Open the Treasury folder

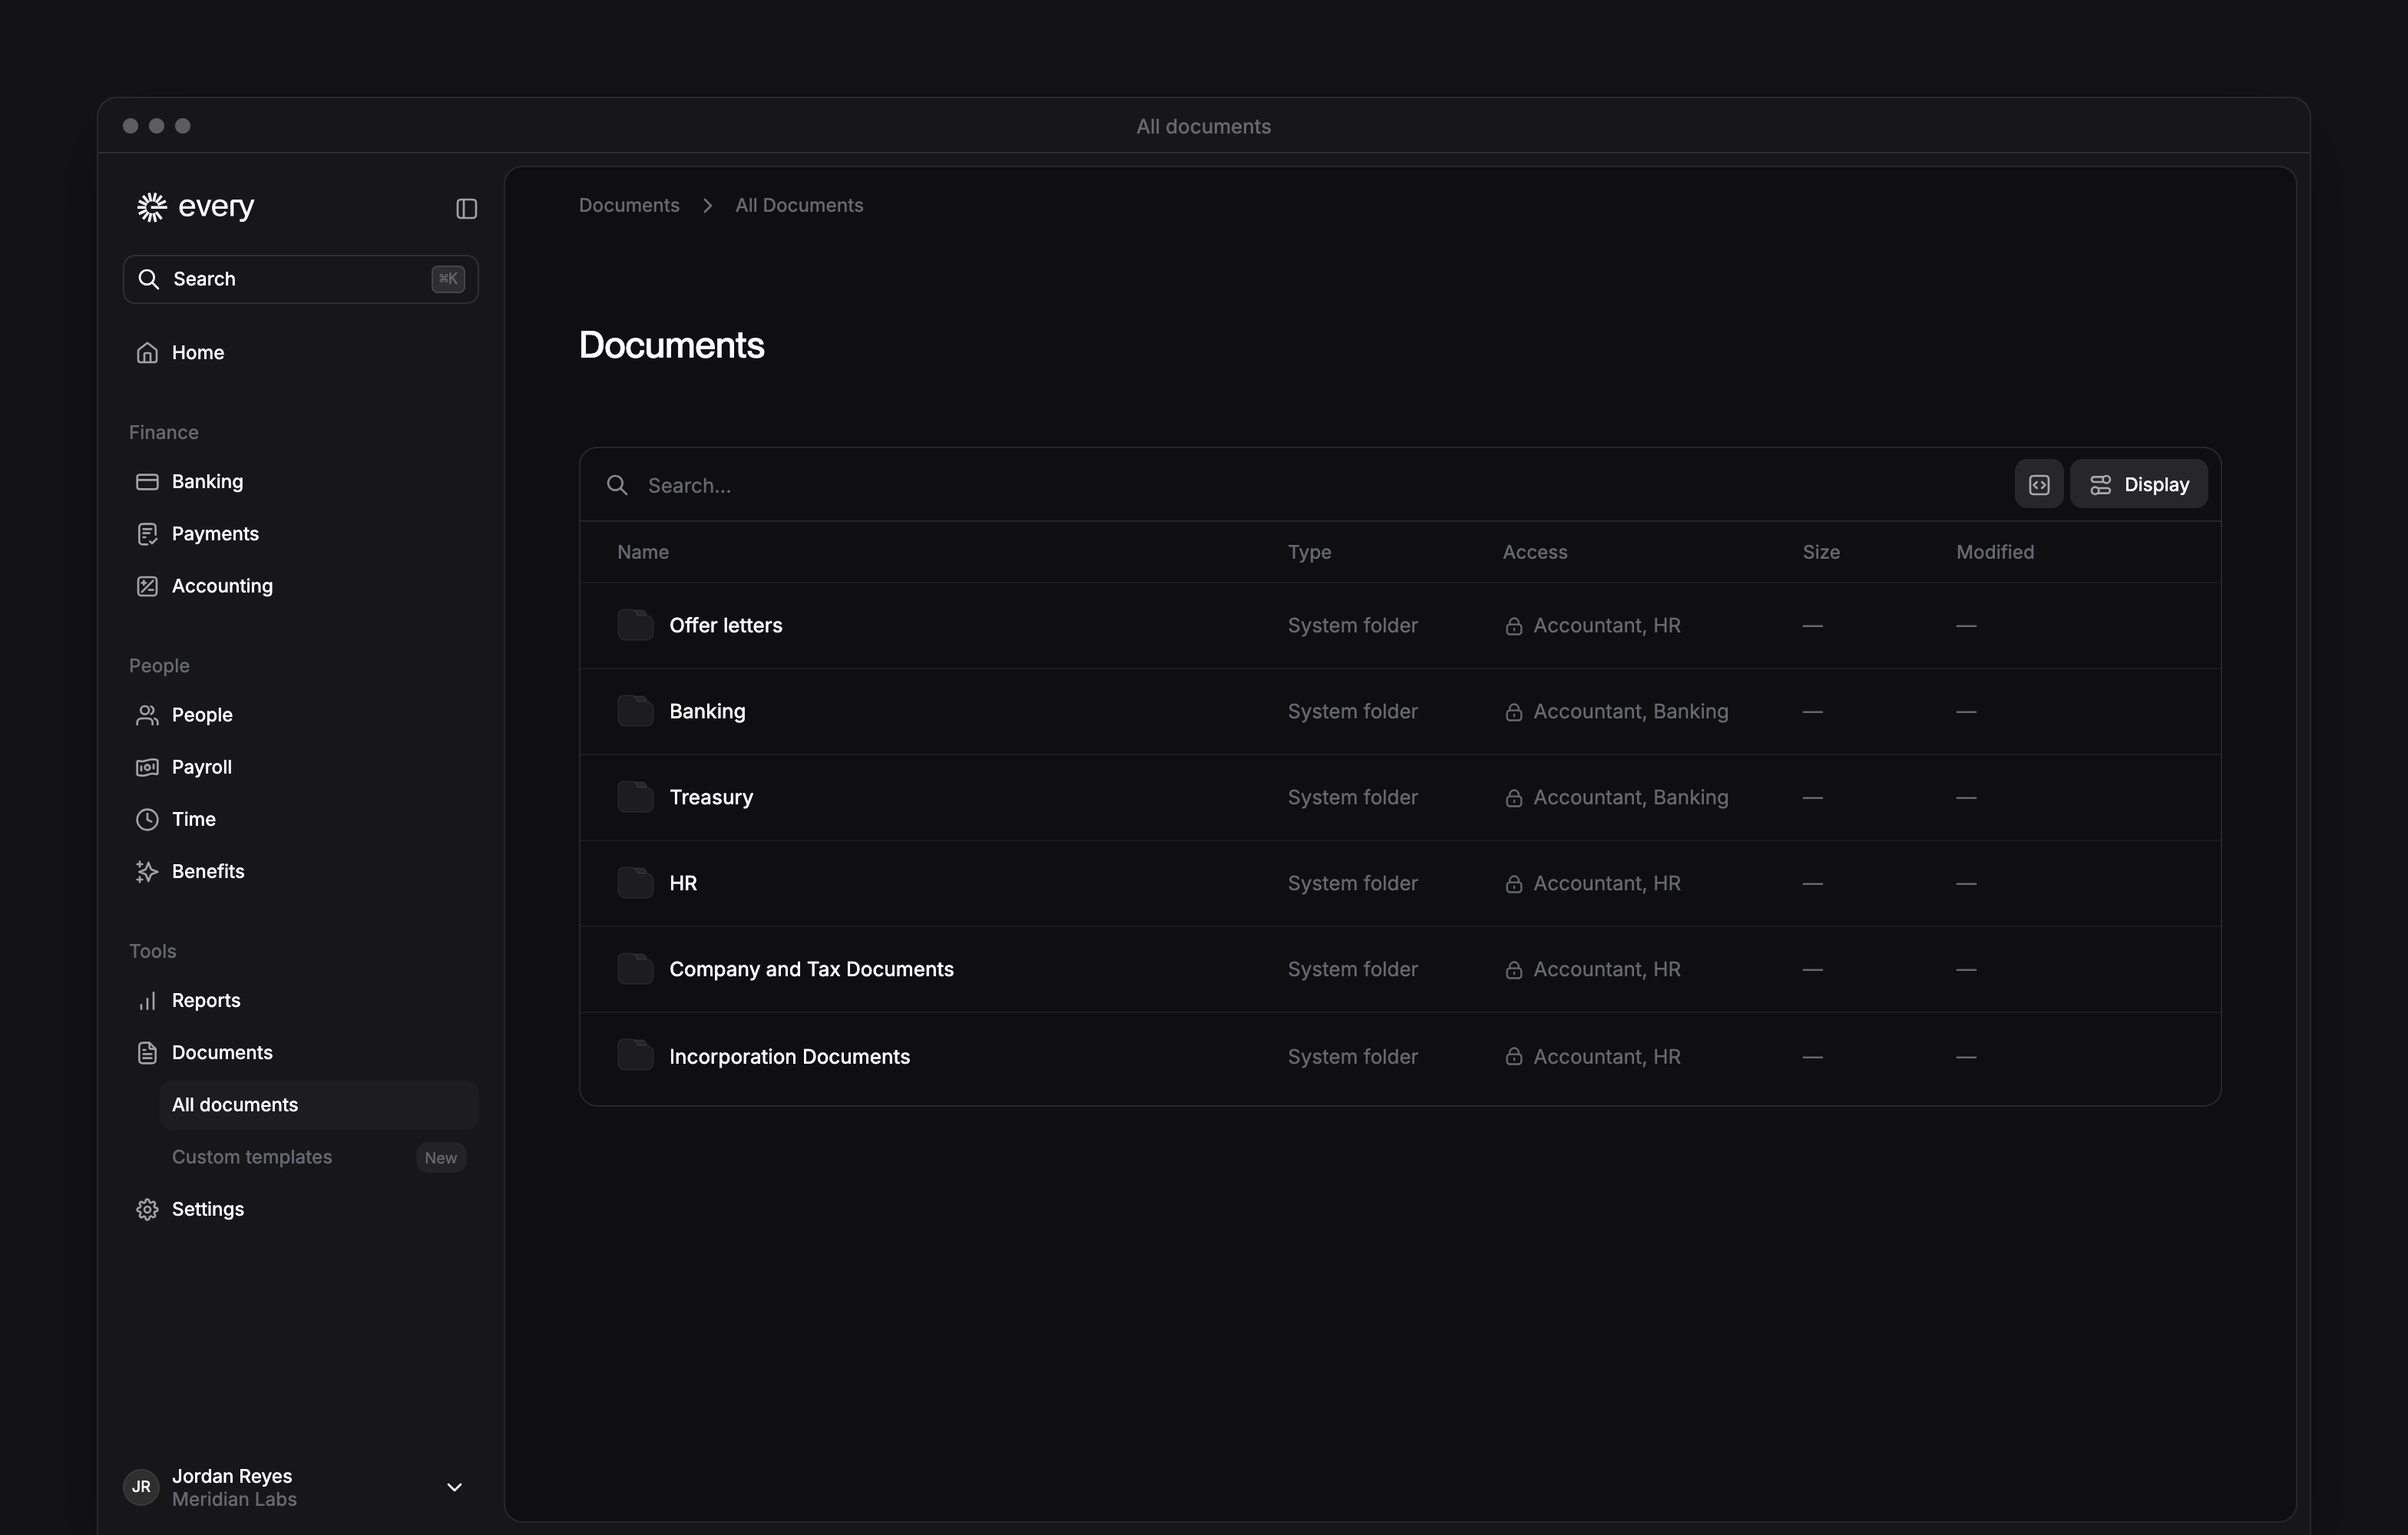coord(711,797)
